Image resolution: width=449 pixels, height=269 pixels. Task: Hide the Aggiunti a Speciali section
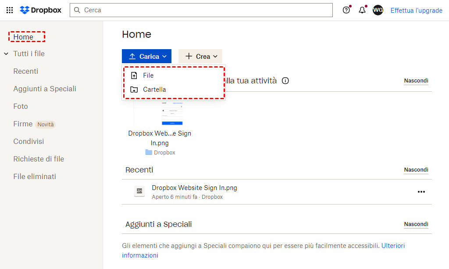coord(416,224)
